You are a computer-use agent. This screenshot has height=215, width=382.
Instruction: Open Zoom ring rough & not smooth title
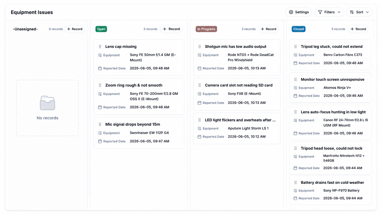pyautogui.click(x=134, y=85)
